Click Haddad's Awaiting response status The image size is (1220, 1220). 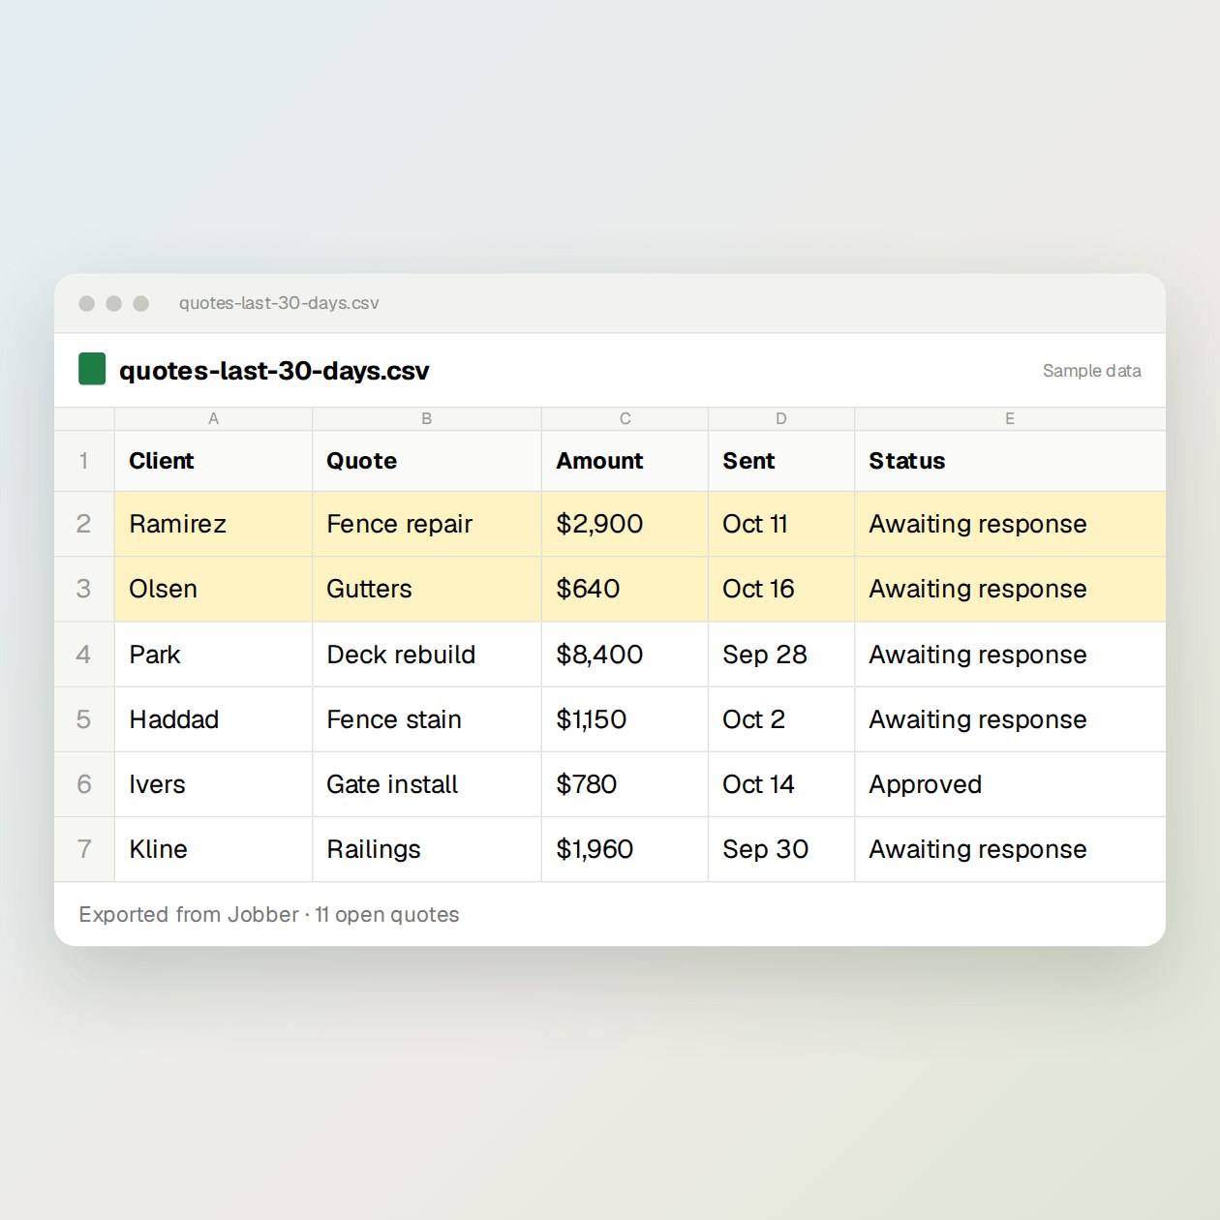[x=1010, y=719]
